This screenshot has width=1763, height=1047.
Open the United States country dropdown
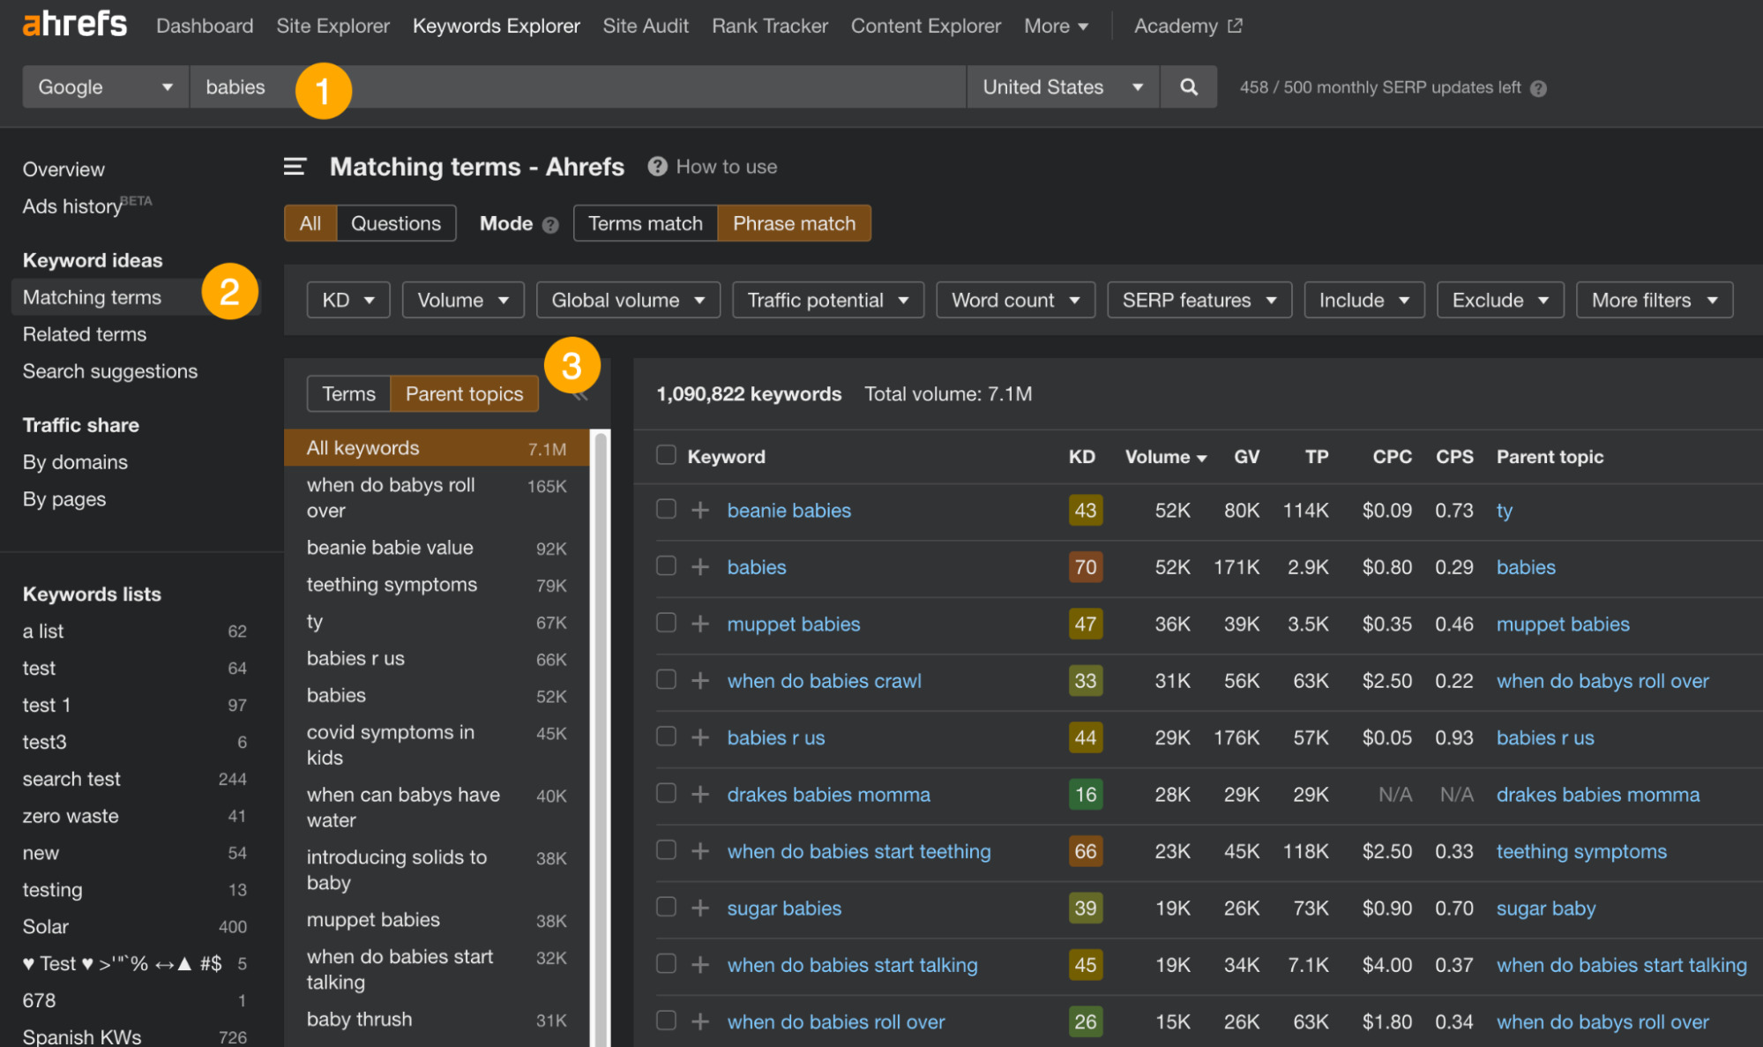(x=1063, y=86)
